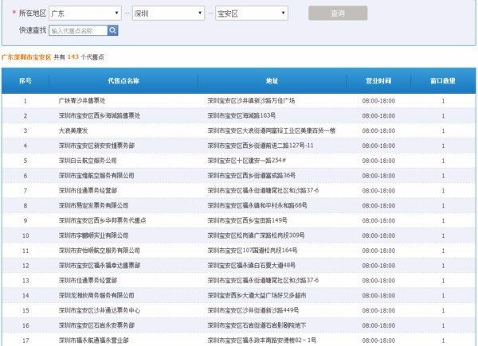Select 深圳市佳通票务经营部 in row 7

point(88,190)
